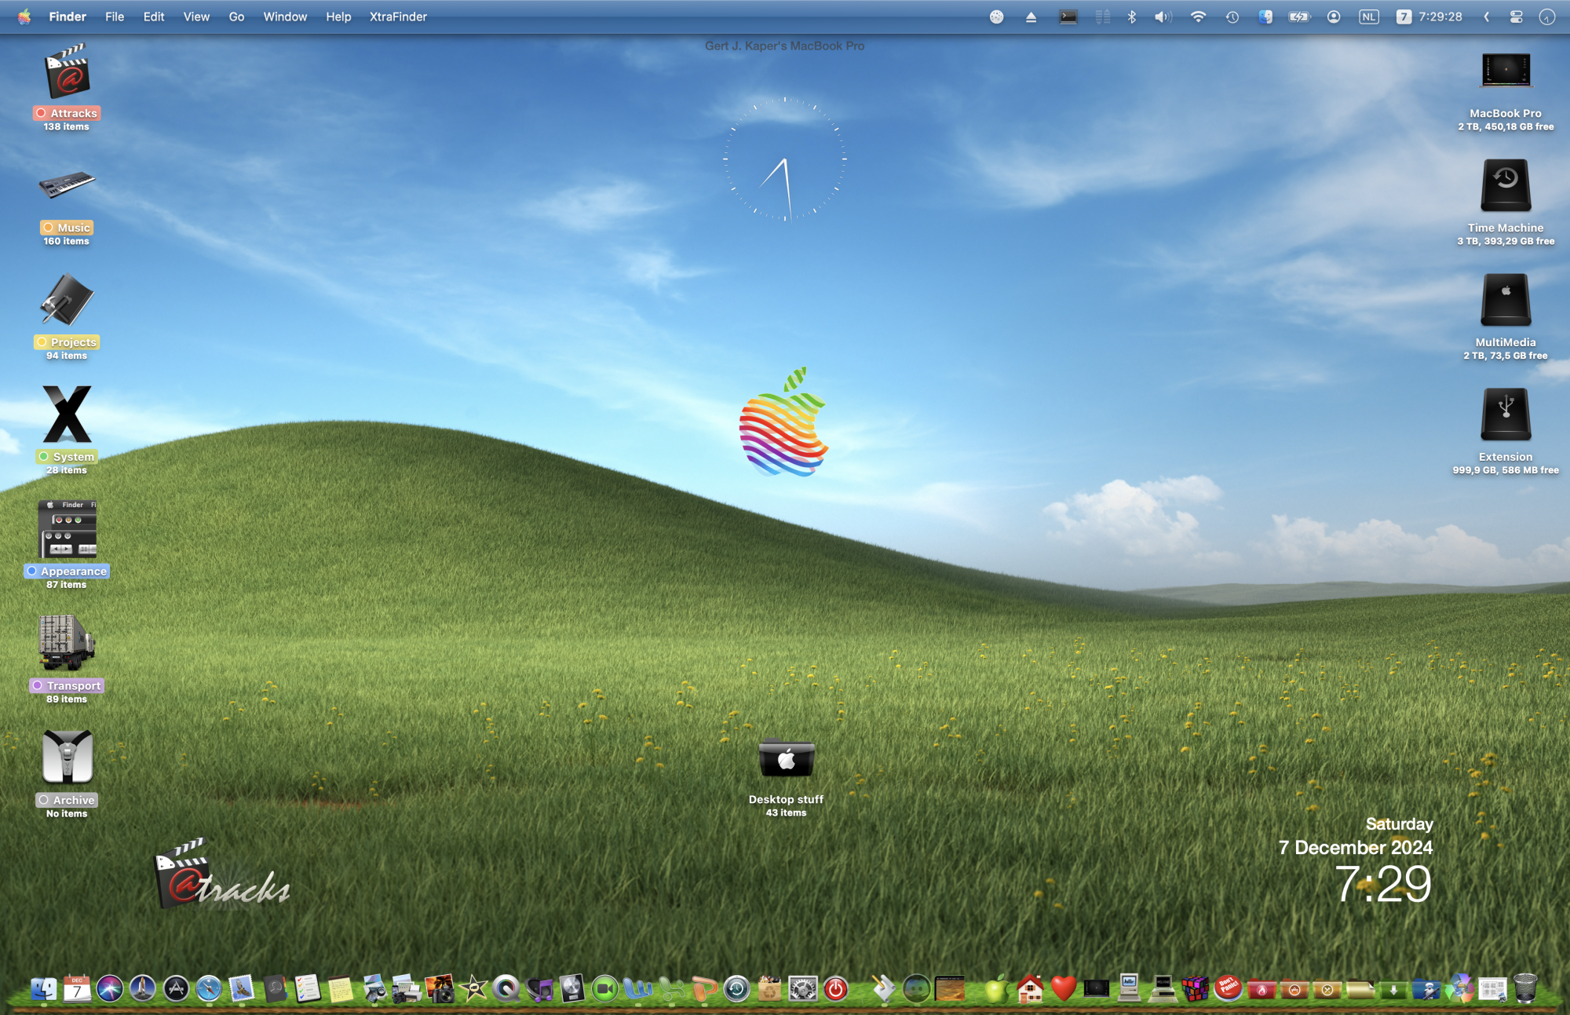The image size is (1570, 1015).
Task: Open the volume control menu
Action: 1163,16
